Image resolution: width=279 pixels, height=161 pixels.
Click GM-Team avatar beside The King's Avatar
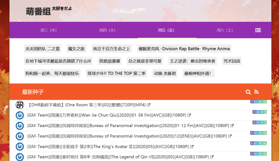[20, 147]
